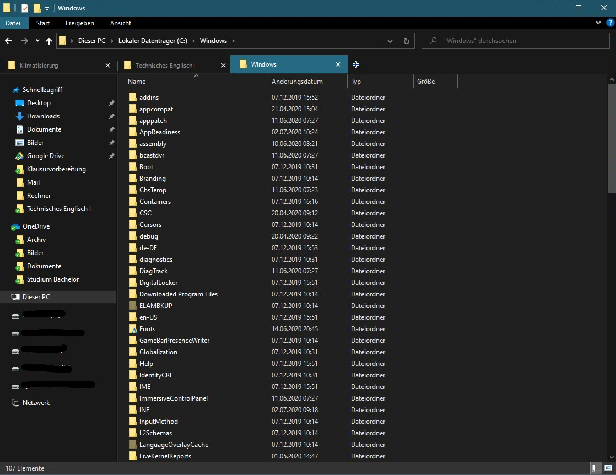Open Klausurvorbereitung in the sidebar

pyautogui.click(x=56, y=169)
